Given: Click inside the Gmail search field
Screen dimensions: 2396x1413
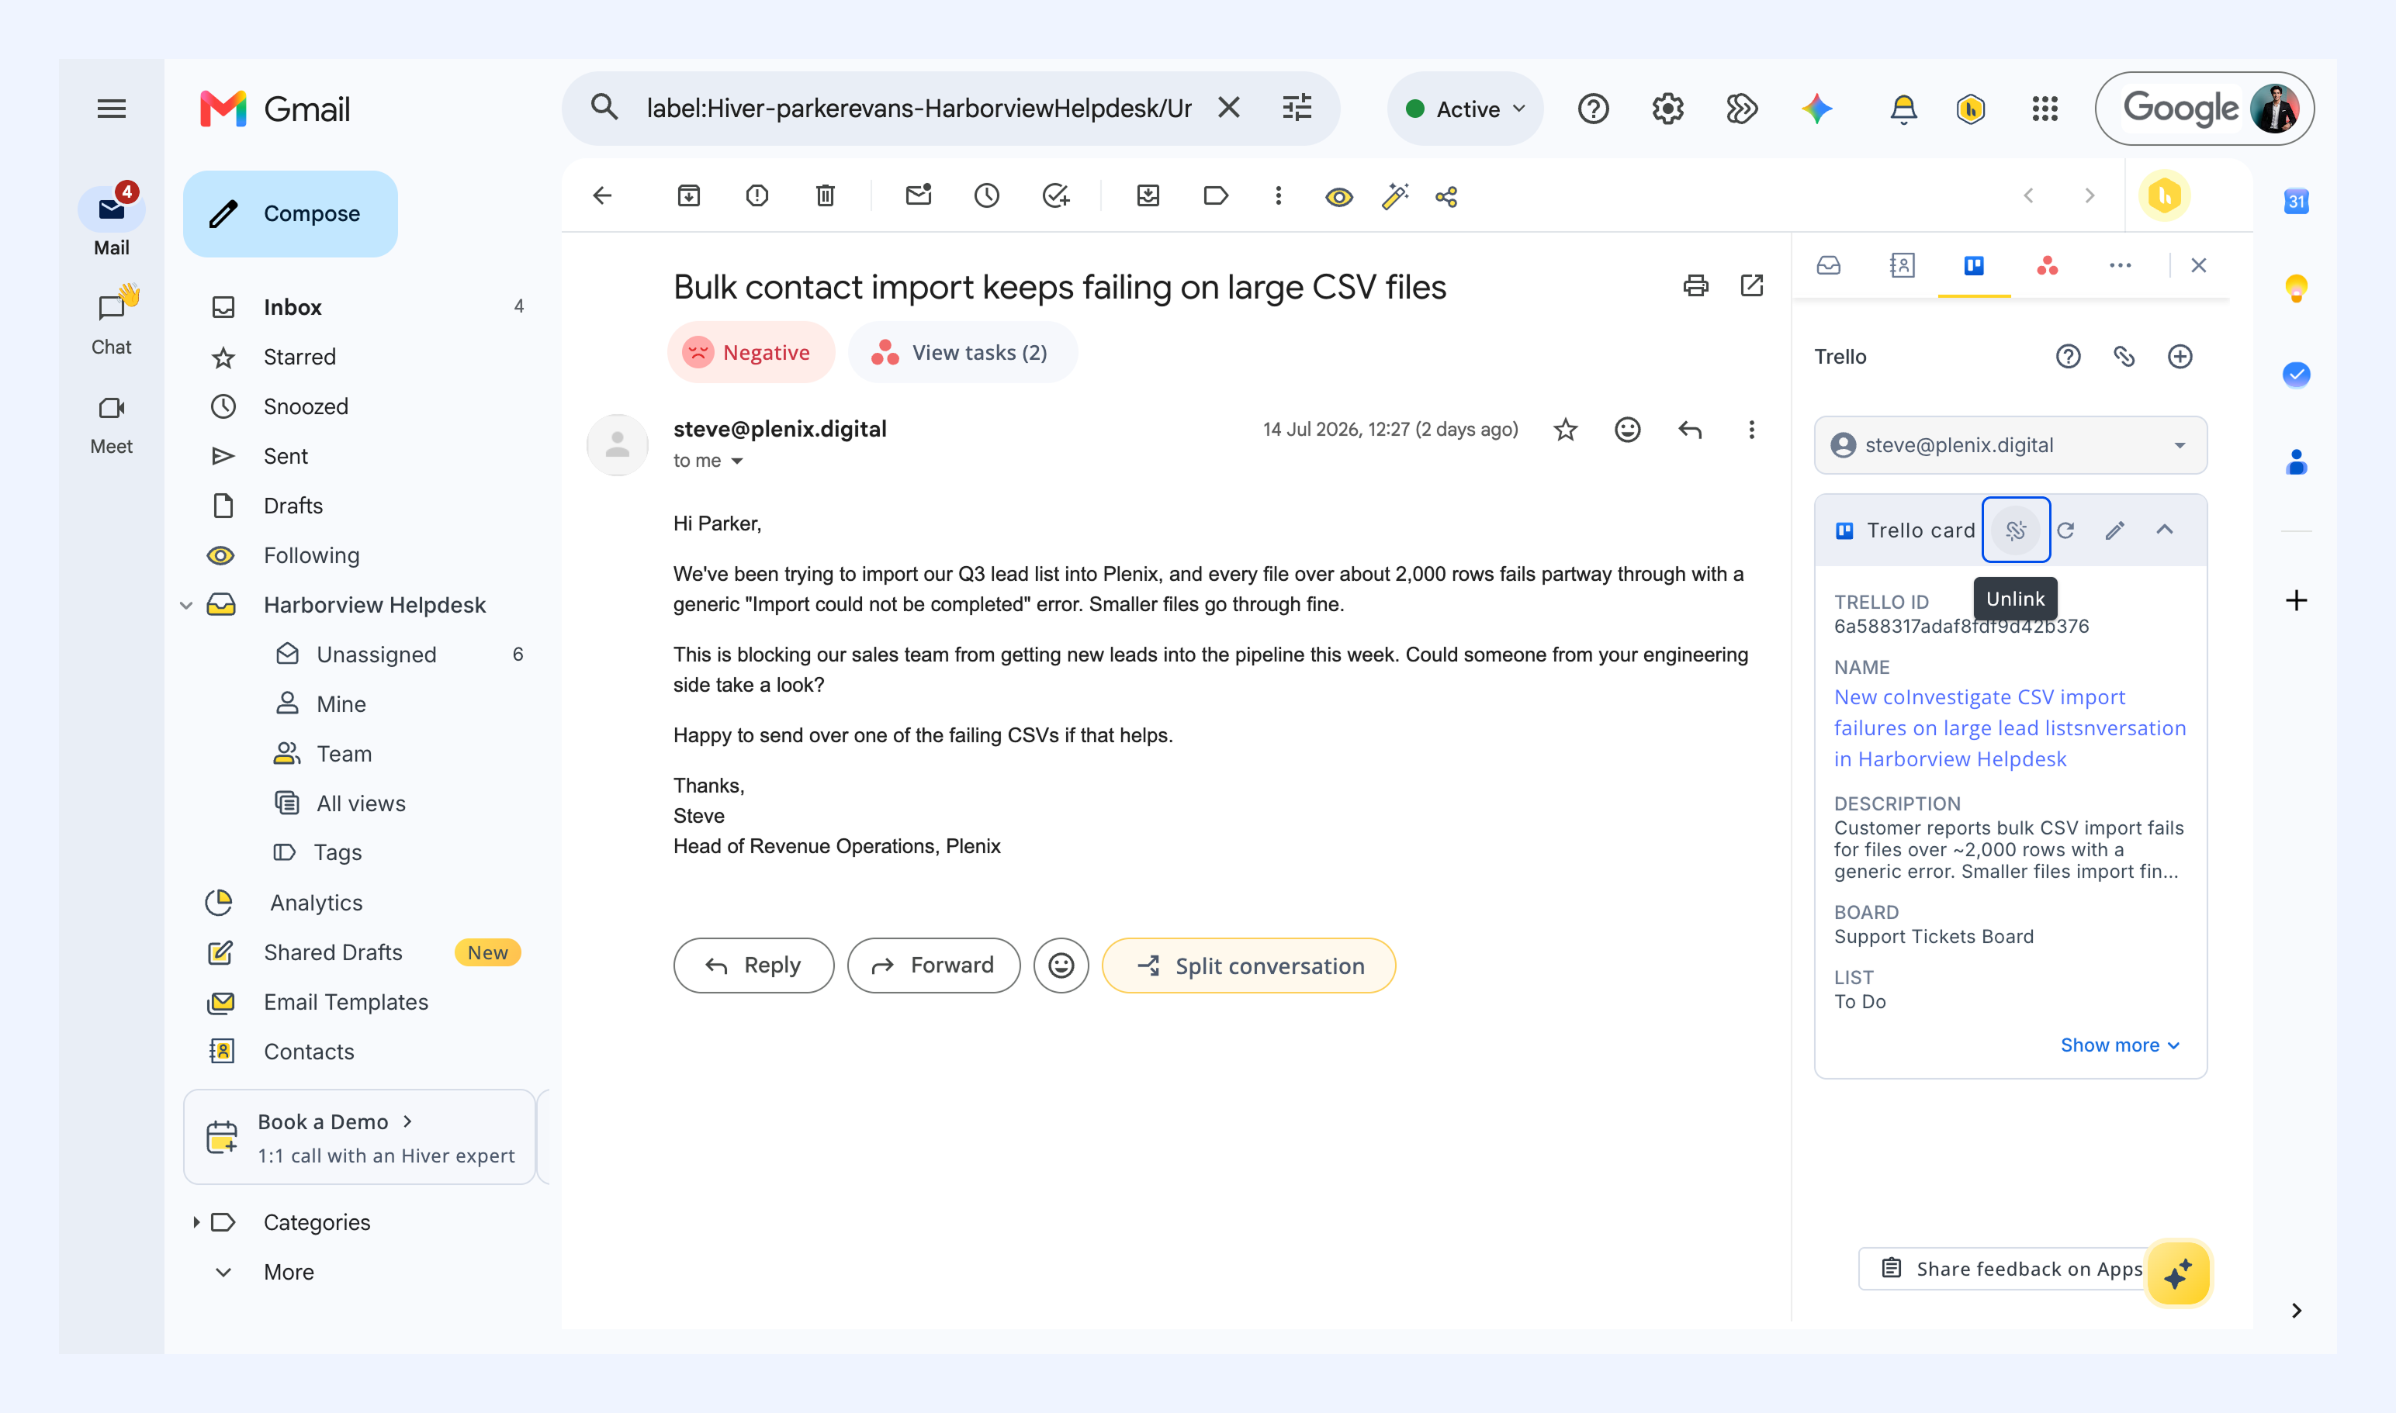Looking at the screenshot, I should click(919, 109).
